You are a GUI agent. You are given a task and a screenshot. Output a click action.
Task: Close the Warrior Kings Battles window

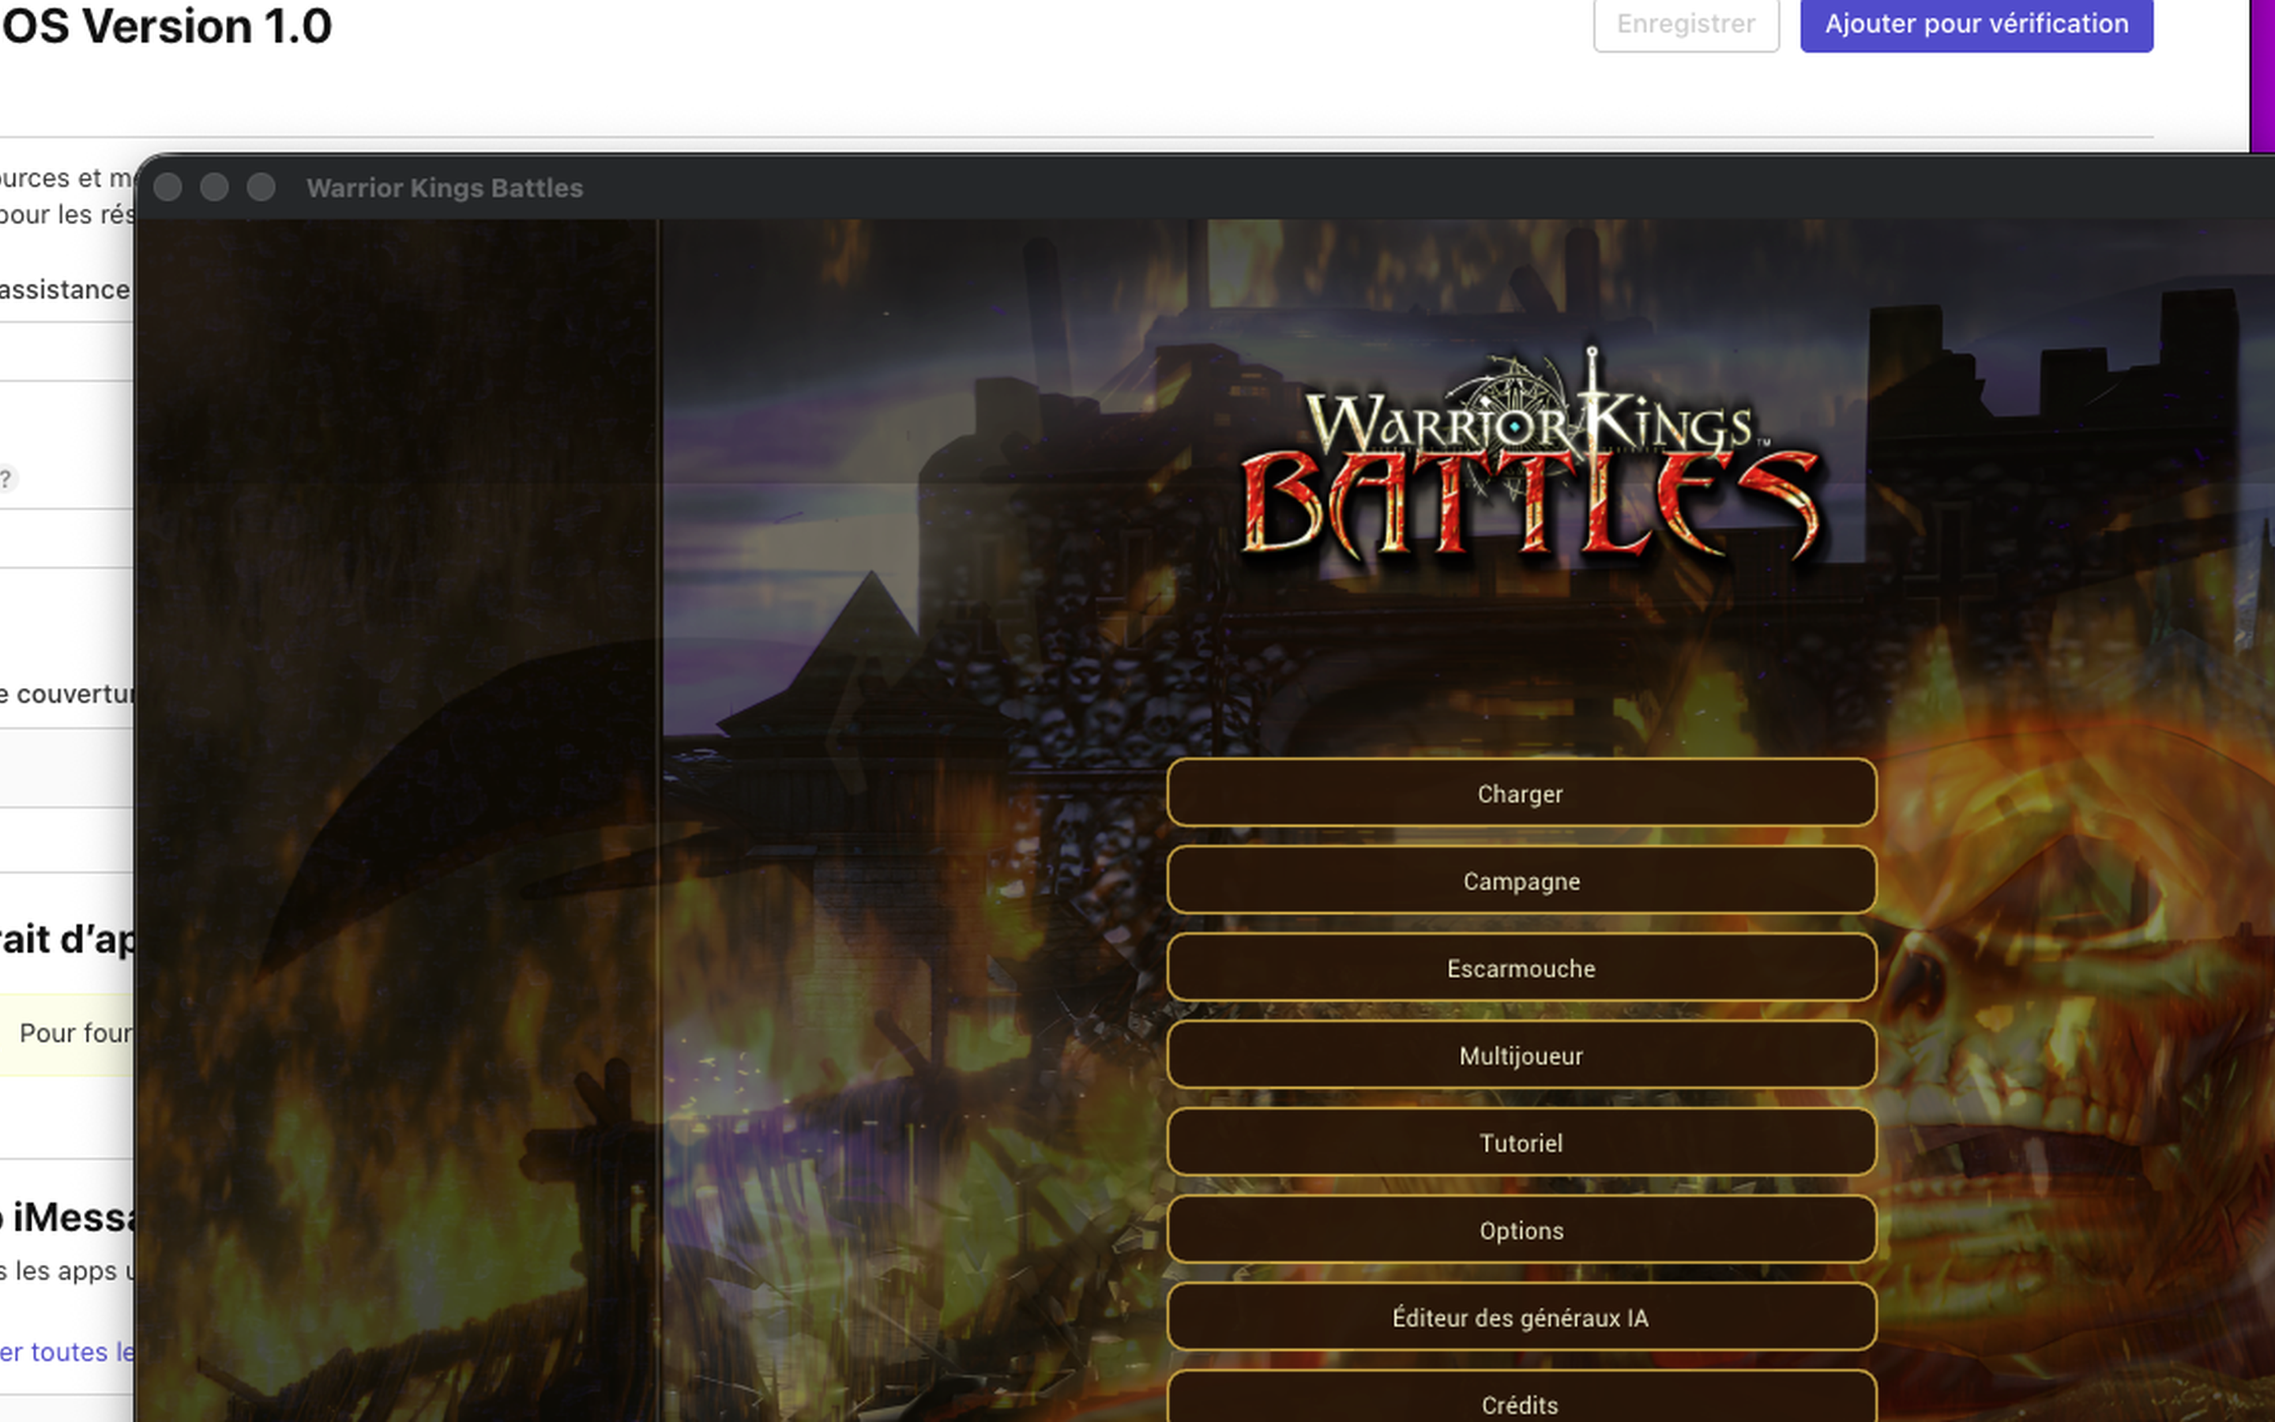(167, 187)
